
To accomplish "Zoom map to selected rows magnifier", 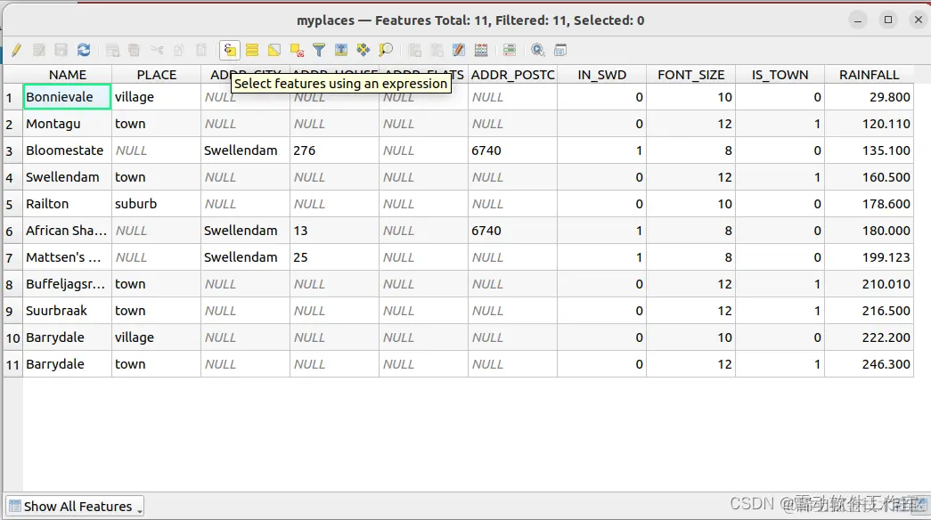I will point(386,51).
